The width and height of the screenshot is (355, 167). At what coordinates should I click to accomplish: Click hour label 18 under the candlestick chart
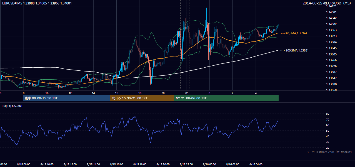tap(140, 93)
